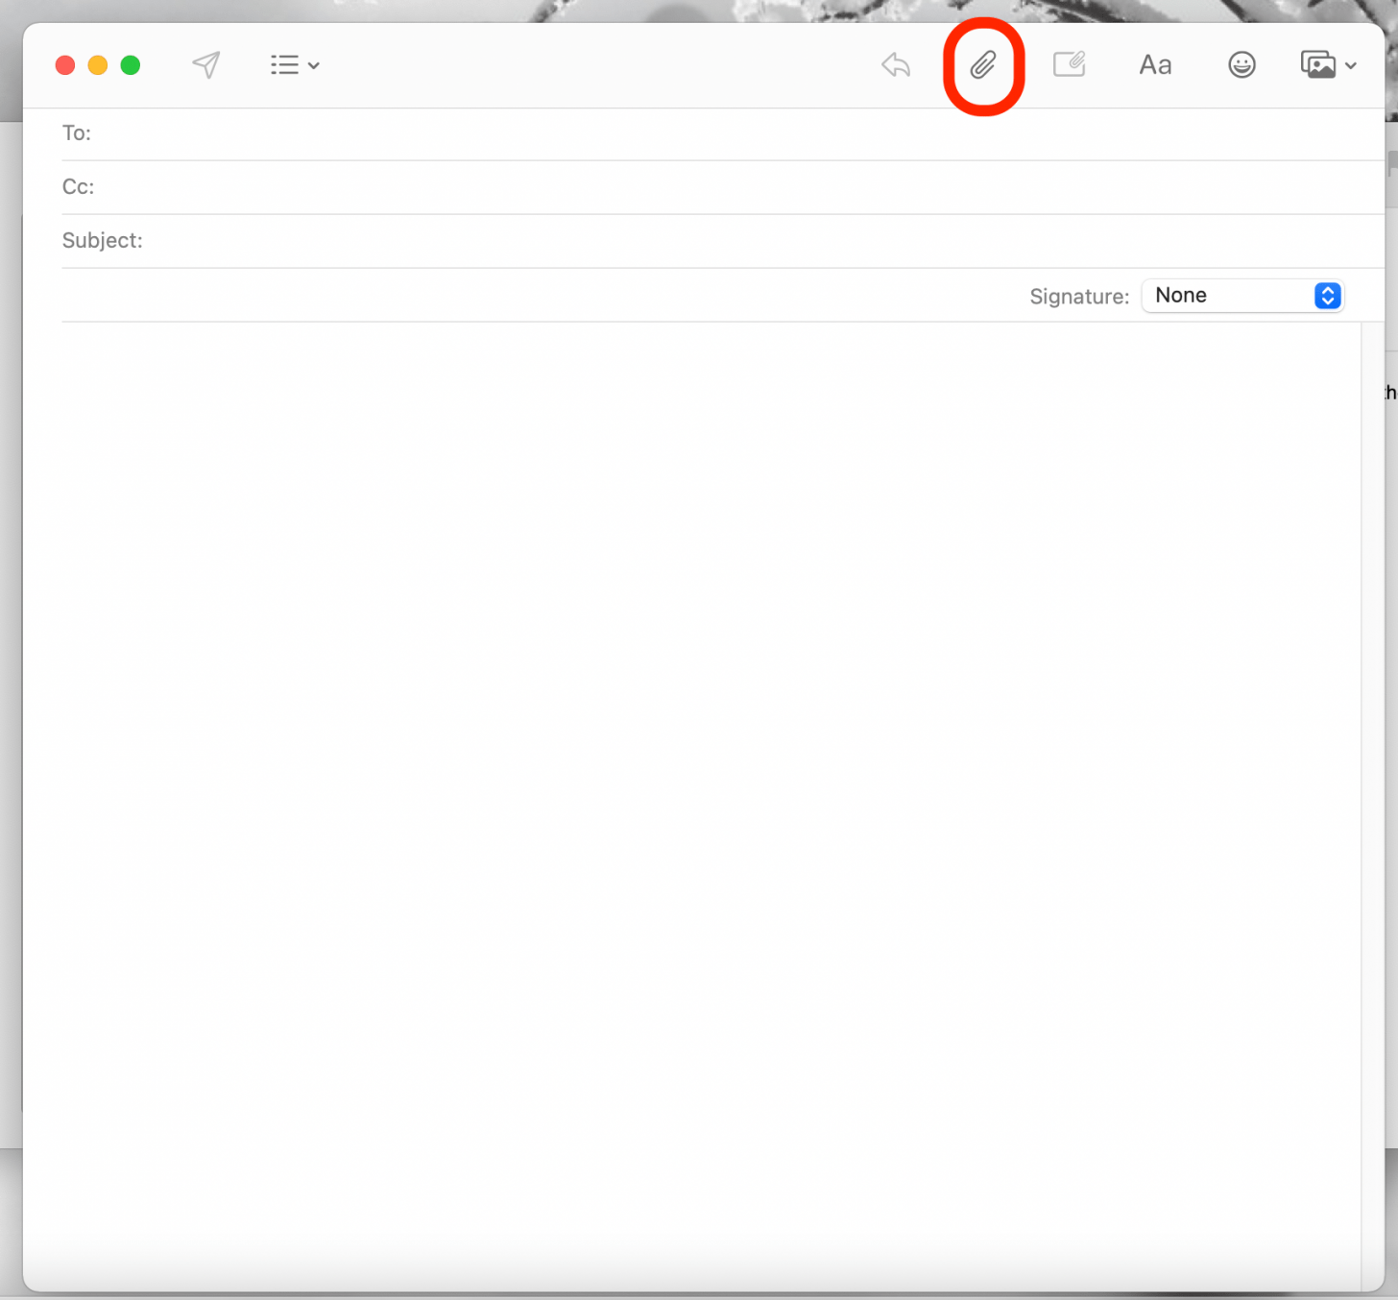The height and width of the screenshot is (1300, 1398).
Task: Click the Photo Browser icon
Action: tap(1319, 64)
